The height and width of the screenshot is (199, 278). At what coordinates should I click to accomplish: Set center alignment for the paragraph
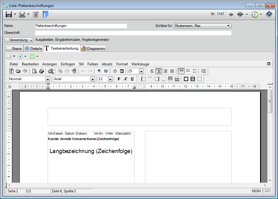point(159,71)
